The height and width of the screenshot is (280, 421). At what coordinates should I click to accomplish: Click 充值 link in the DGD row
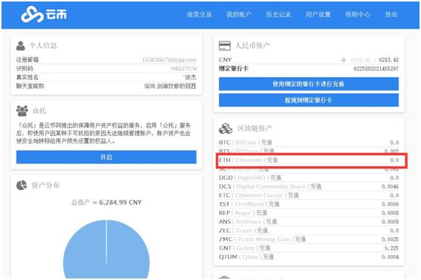click(x=275, y=177)
